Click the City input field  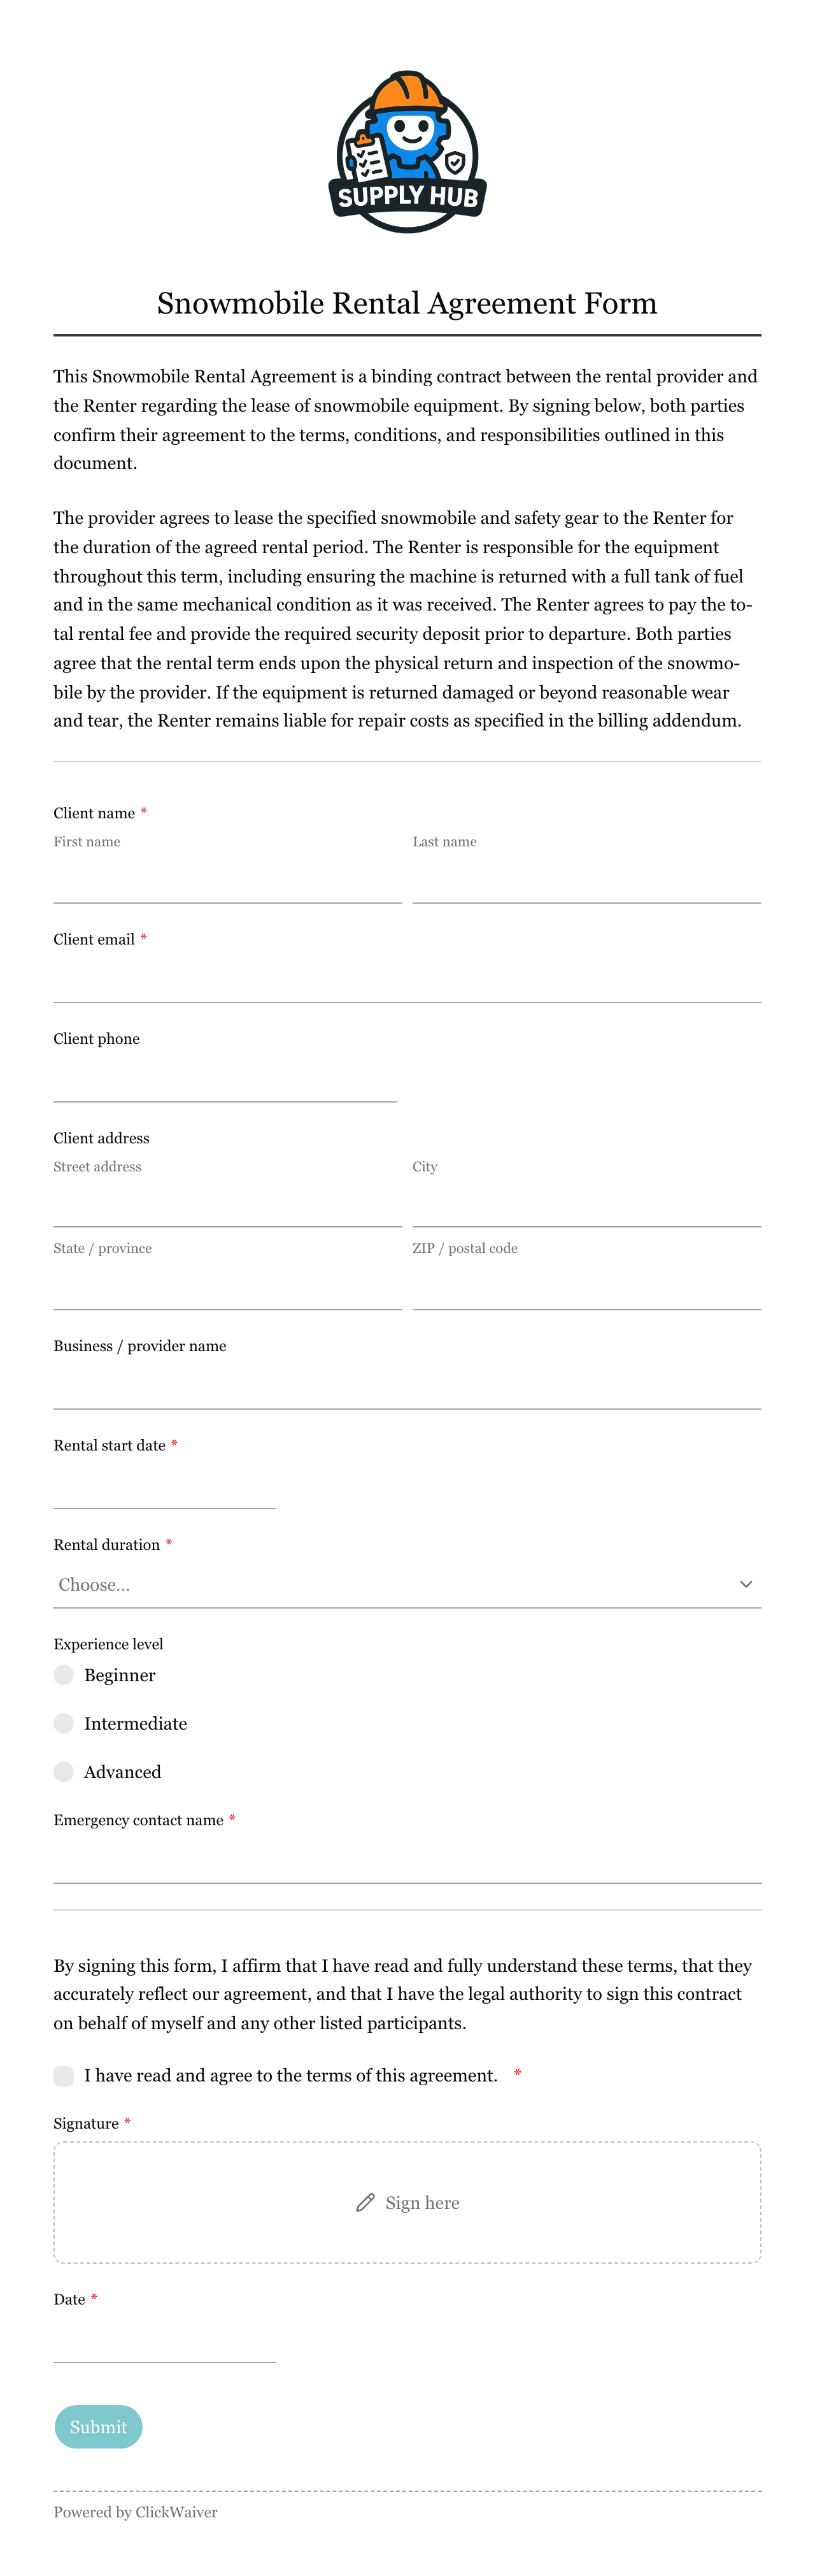586,1204
